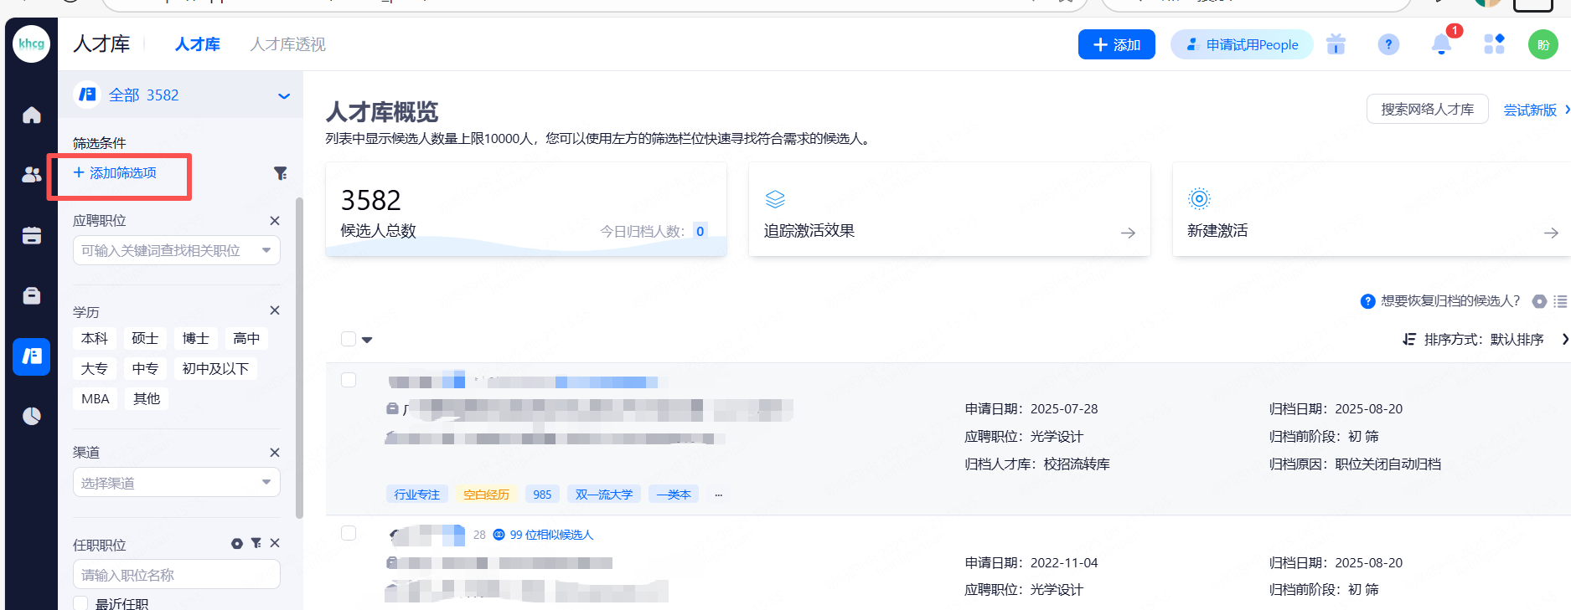This screenshot has height=610, width=1571.
Task: Open the 应聘职位 position search dropdown
Action: point(176,250)
